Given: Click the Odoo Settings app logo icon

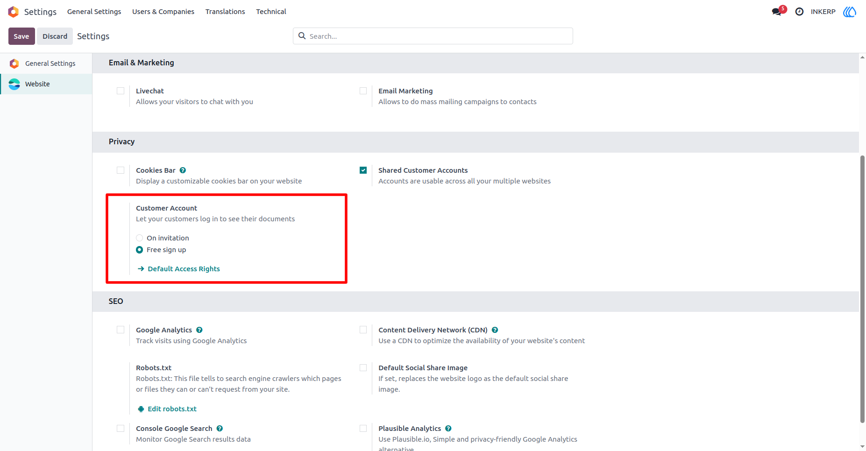Looking at the screenshot, I should pyautogui.click(x=14, y=12).
